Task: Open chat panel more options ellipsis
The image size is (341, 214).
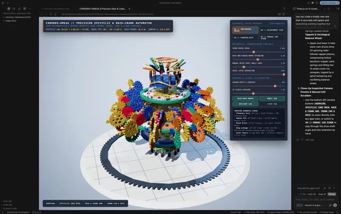Action: 333,9
